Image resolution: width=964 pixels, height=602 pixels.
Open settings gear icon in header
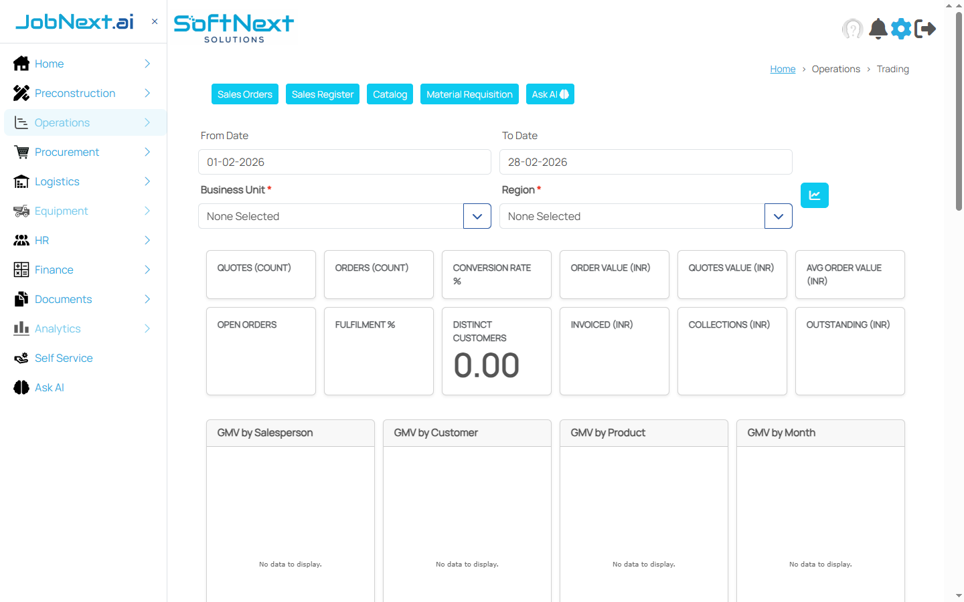901,29
